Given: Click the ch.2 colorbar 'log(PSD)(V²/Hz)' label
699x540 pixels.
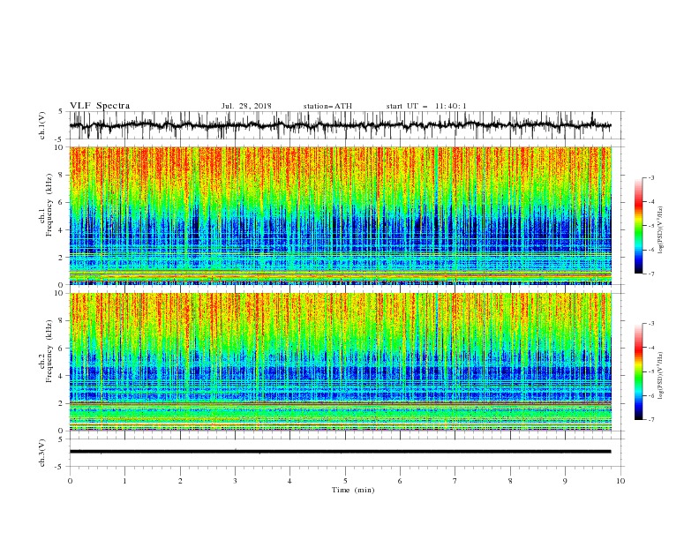Looking at the screenshot, I should click(660, 376).
